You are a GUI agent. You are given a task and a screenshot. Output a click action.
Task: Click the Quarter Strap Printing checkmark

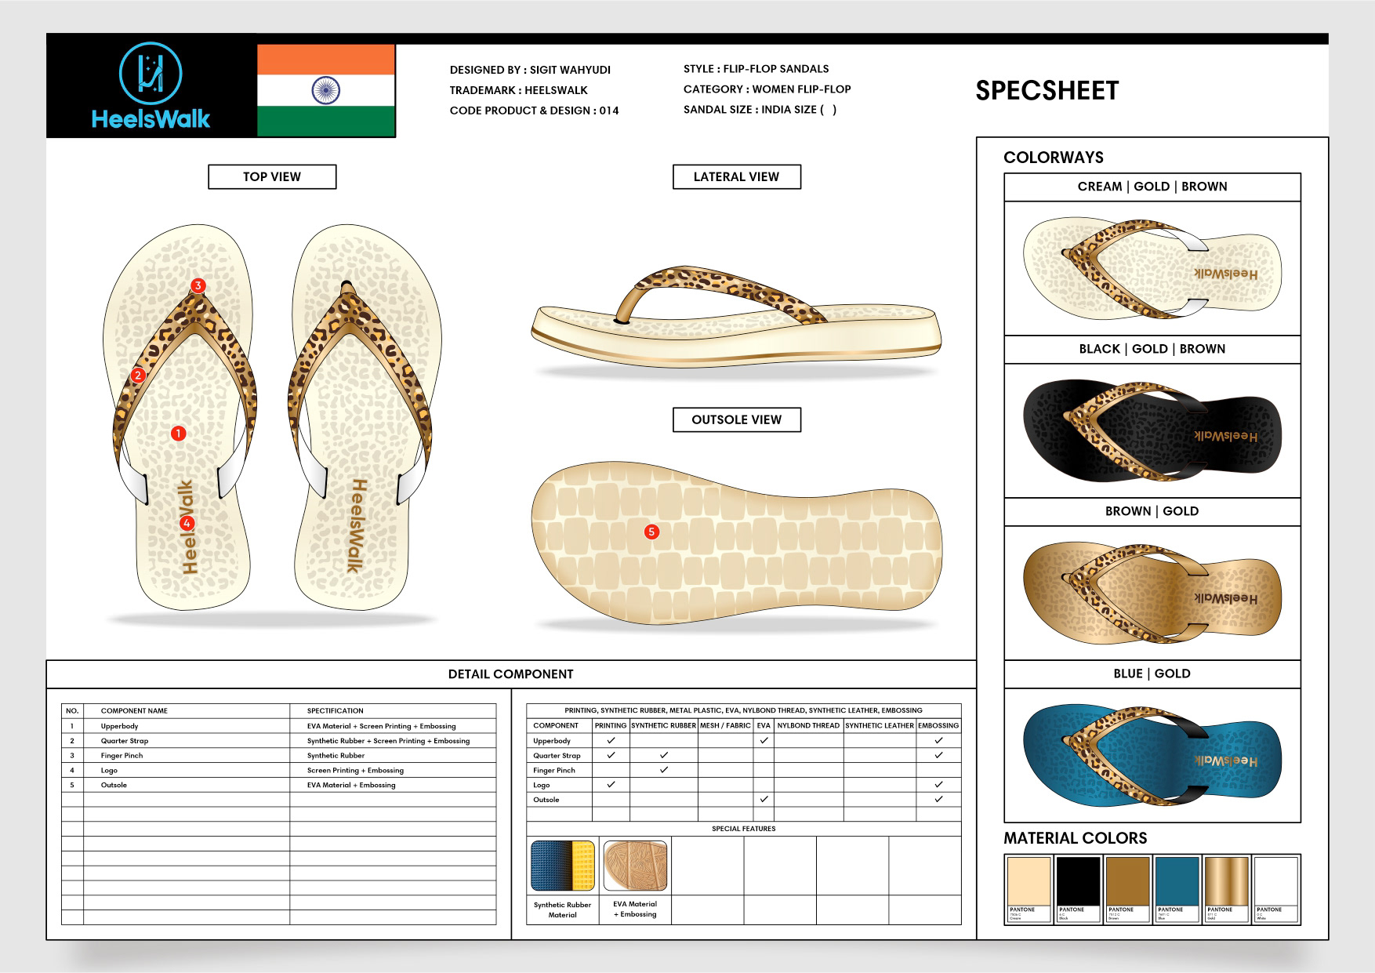pyautogui.click(x=611, y=755)
